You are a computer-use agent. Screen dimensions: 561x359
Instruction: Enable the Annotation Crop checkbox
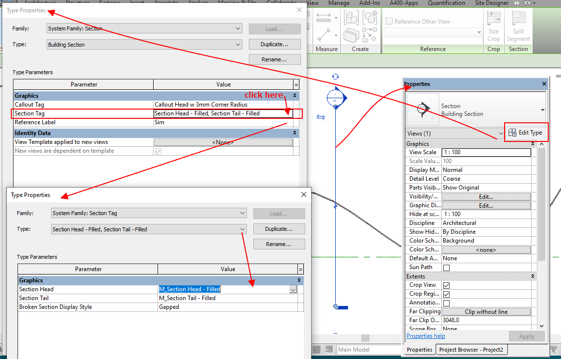[x=446, y=303]
